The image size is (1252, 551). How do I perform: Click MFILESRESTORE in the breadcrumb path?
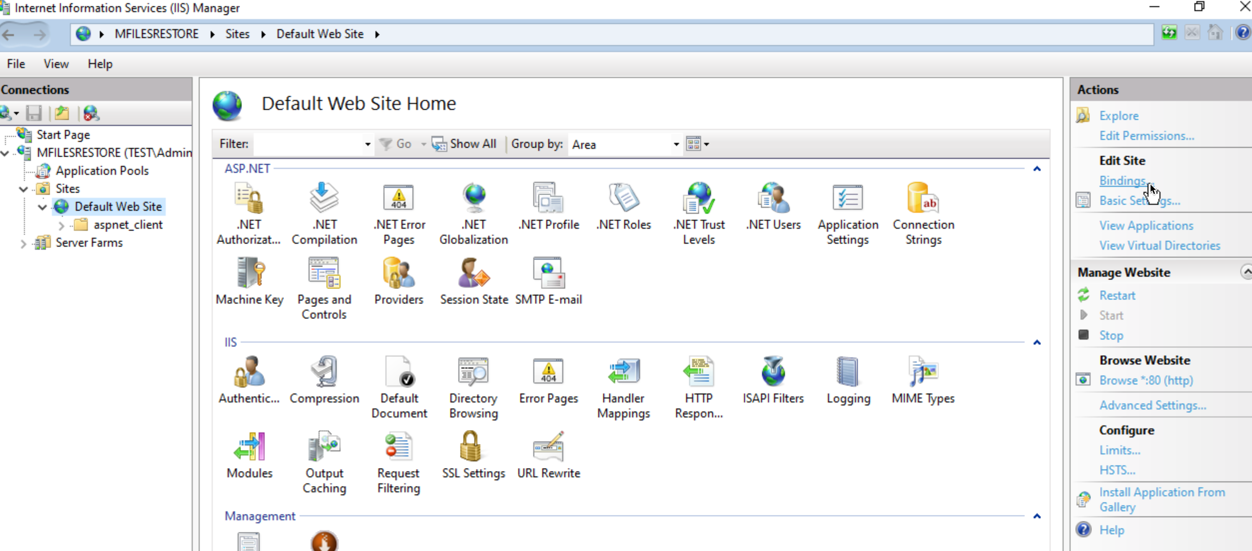point(157,33)
